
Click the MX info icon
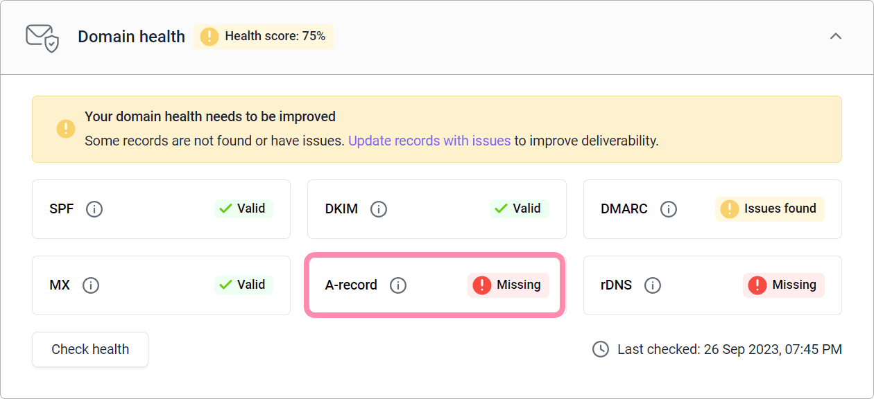tap(91, 285)
